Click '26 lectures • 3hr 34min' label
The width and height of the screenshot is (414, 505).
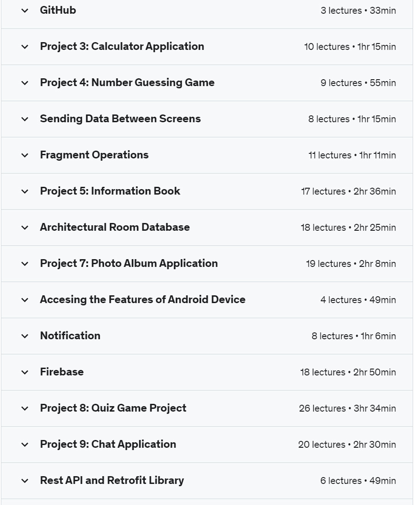(347, 408)
